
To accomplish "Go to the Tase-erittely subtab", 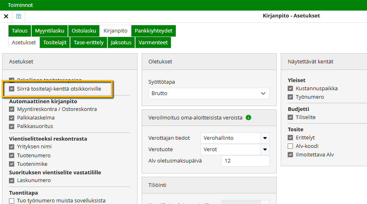I will pyautogui.click(x=89, y=42).
